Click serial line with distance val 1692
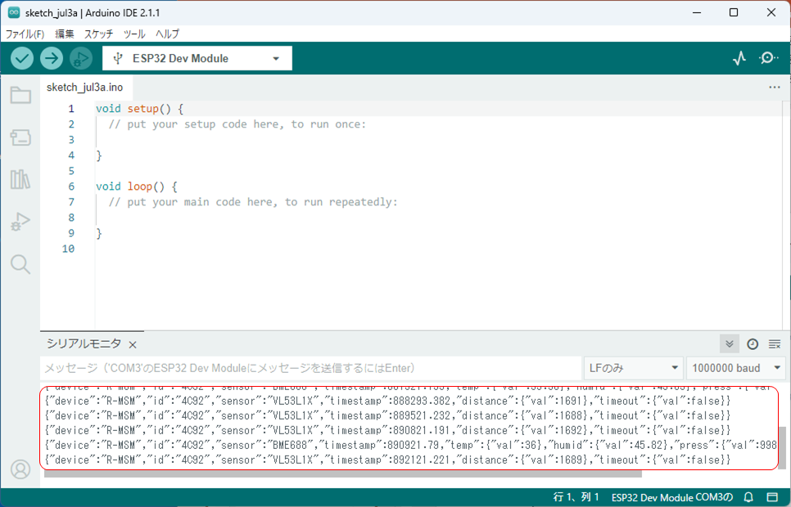791x507 pixels. click(x=387, y=430)
